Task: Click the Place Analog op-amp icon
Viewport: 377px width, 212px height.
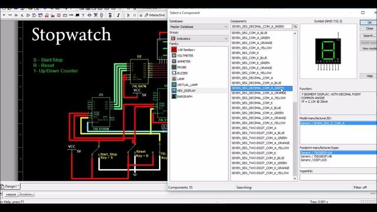Action: pyautogui.click(x=28, y=15)
